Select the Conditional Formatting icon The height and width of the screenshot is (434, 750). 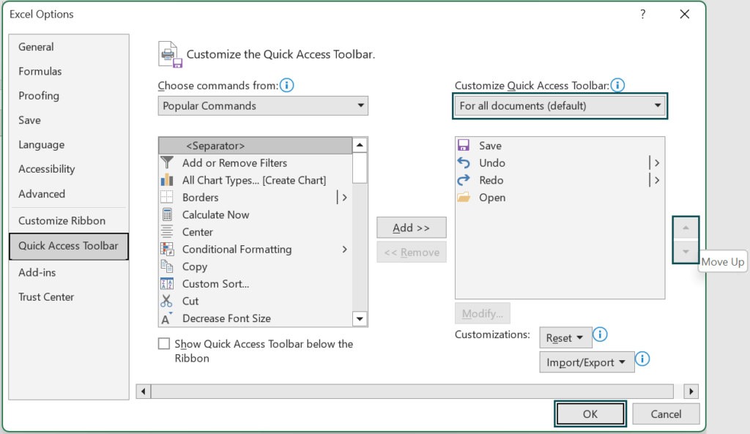click(169, 249)
